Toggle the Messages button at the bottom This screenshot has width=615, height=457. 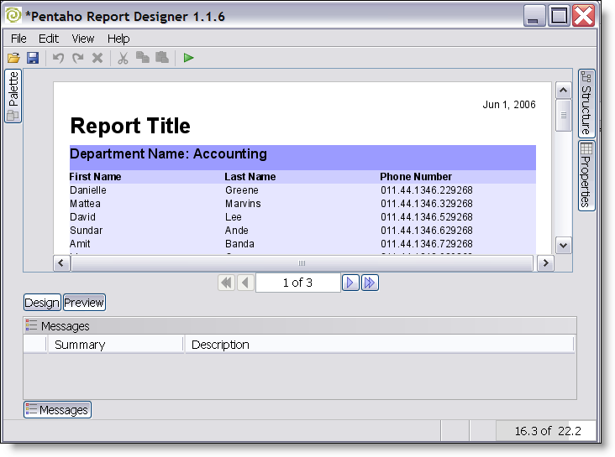click(x=57, y=410)
